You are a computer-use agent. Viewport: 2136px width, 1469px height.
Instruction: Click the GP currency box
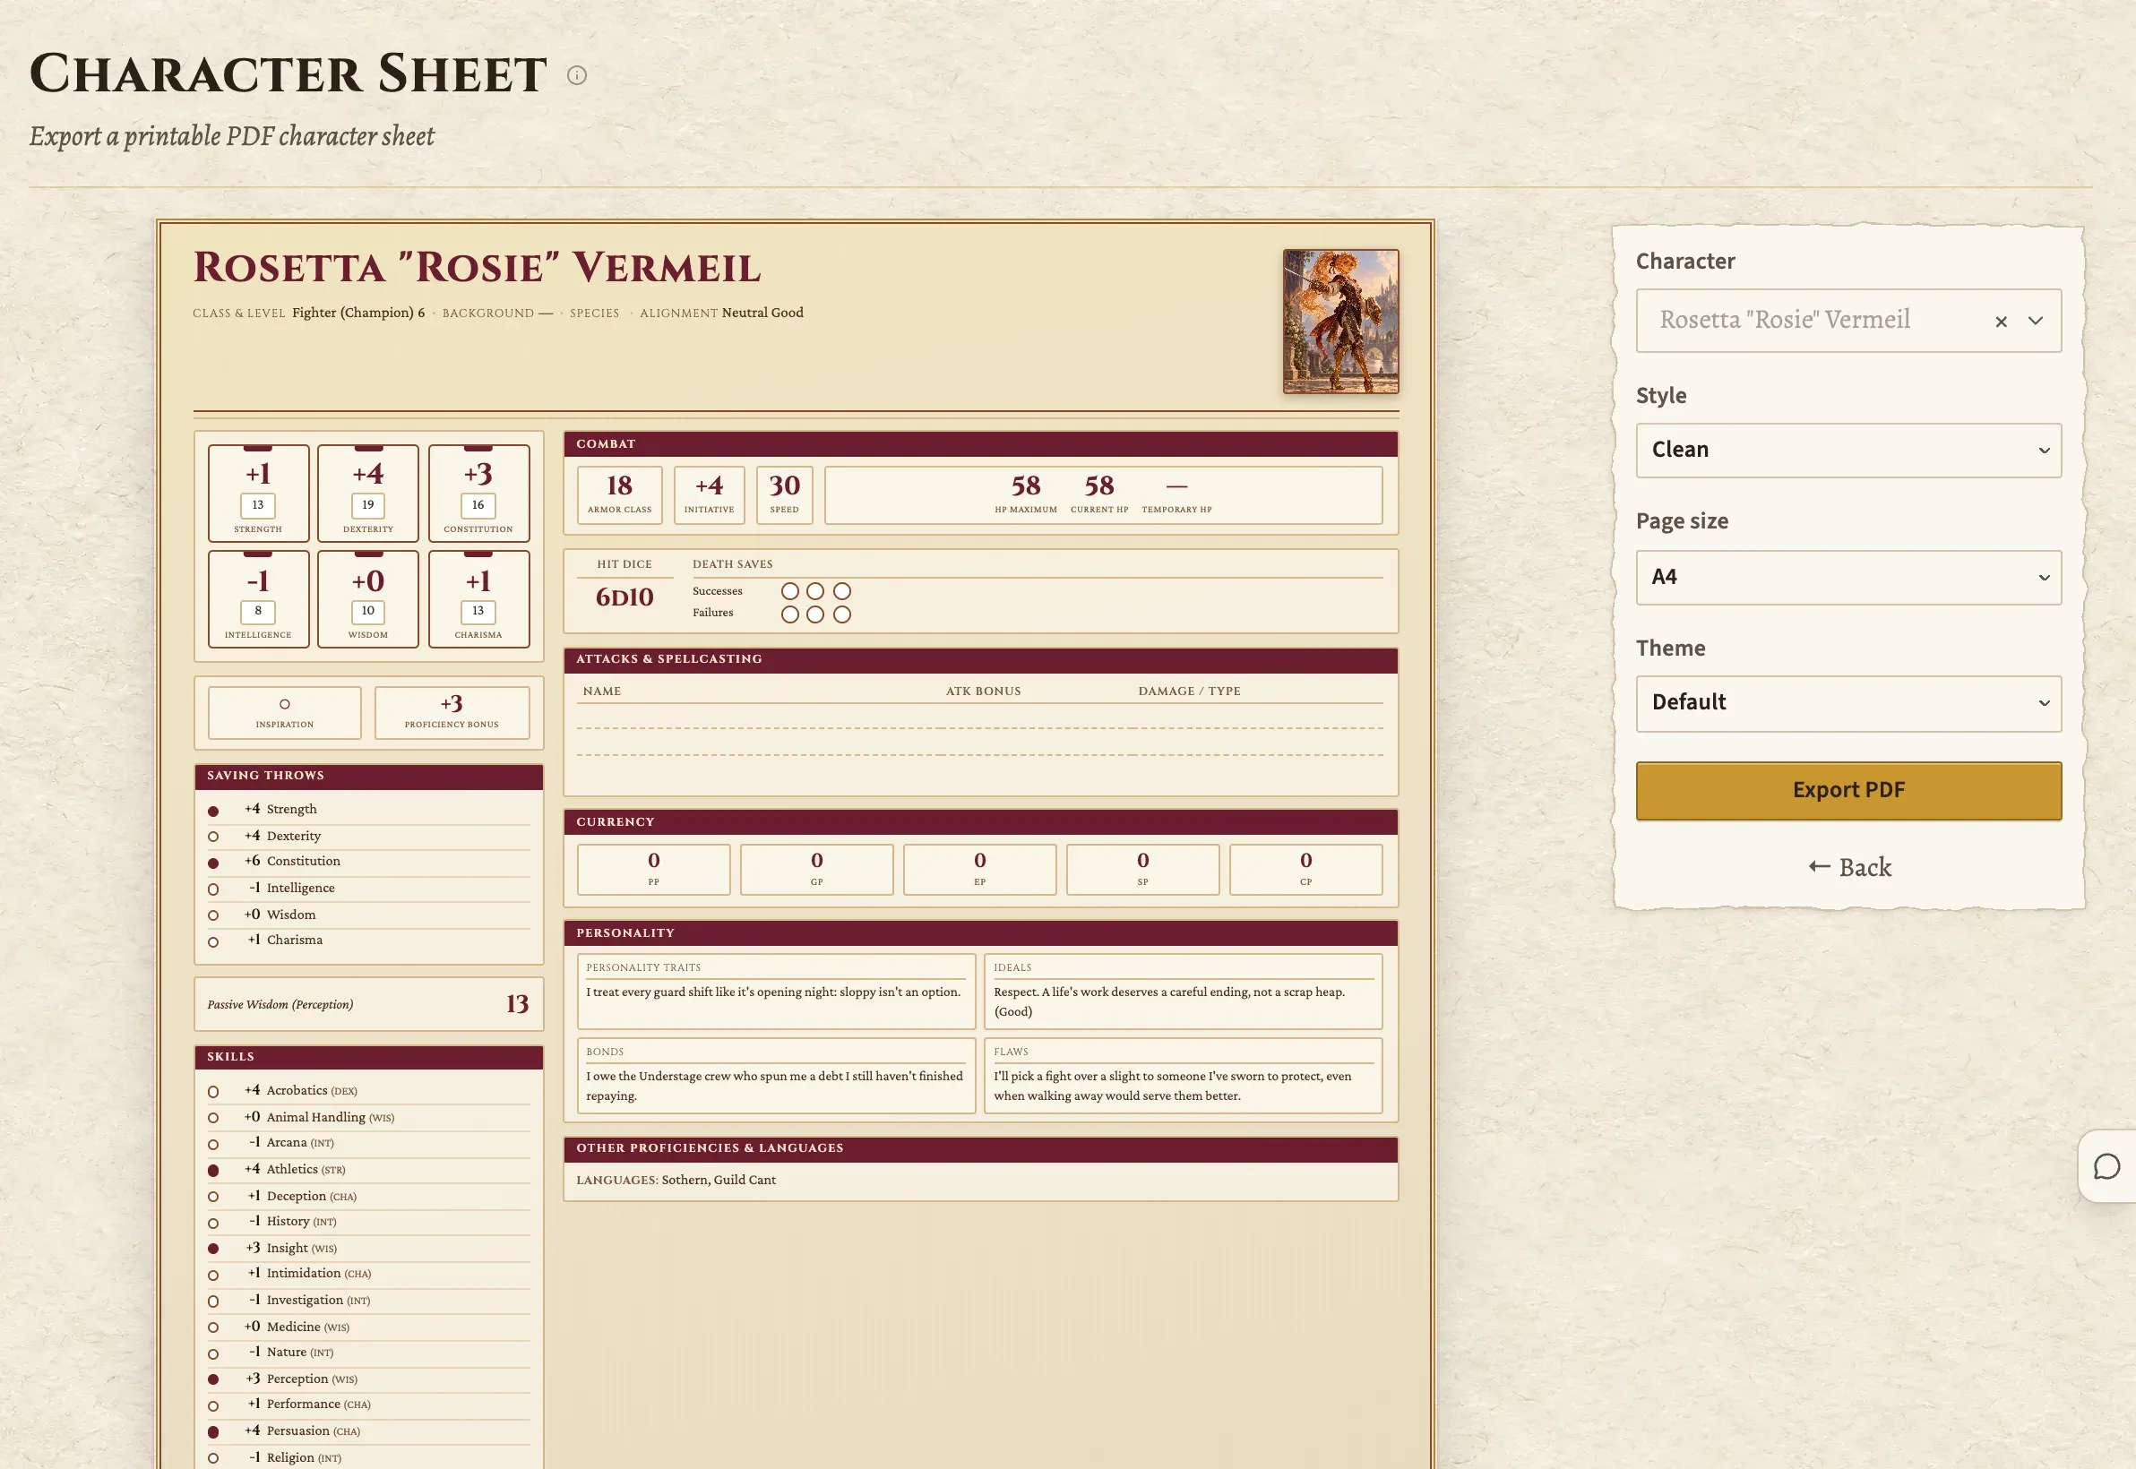(x=816, y=869)
